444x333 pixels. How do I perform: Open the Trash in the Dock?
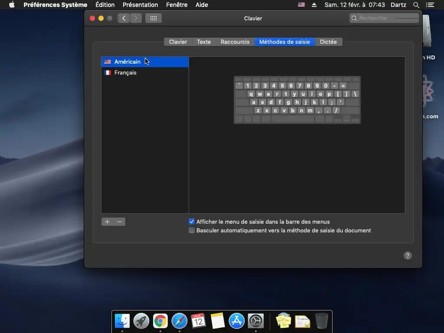(x=322, y=321)
